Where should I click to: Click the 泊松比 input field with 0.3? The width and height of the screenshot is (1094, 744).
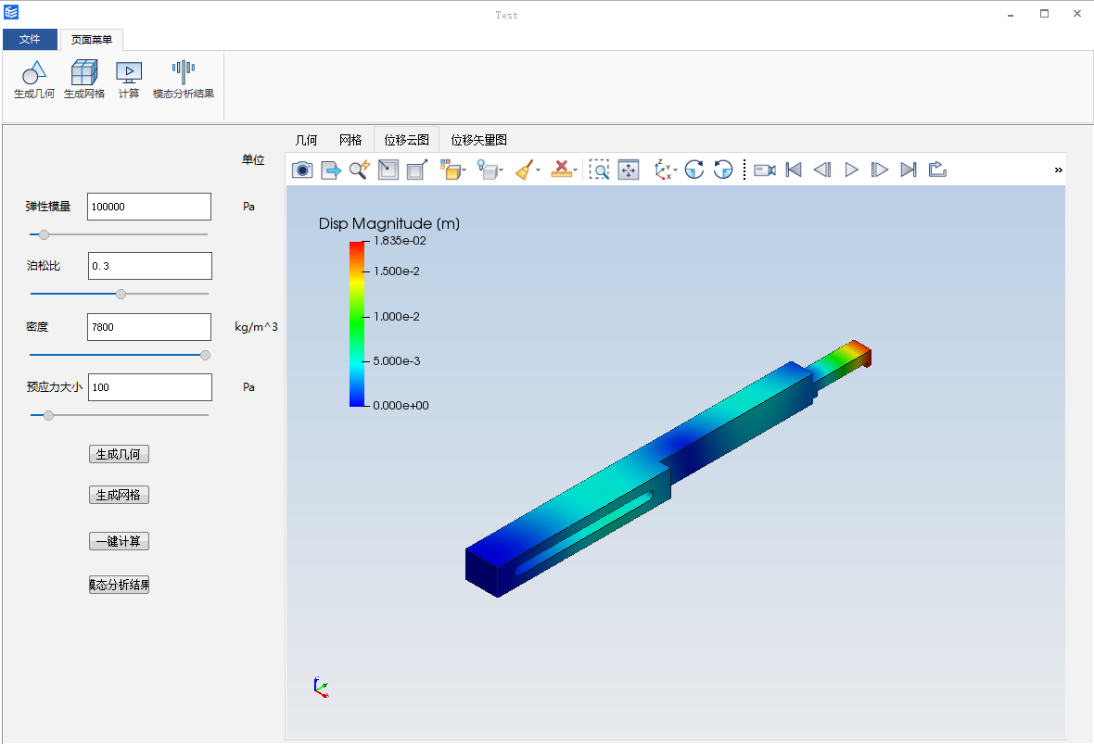(150, 266)
